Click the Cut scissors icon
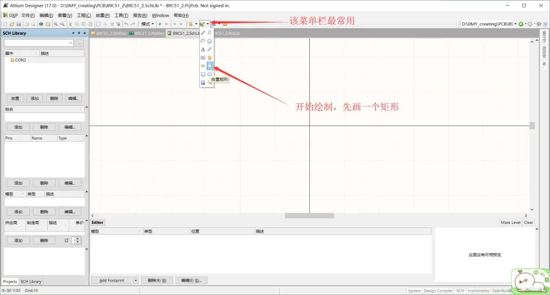Image resolution: width=550 pixels, height=295 pixels. [x=70, y=24]
